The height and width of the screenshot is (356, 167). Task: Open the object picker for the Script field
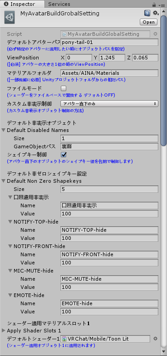[155, 34]
